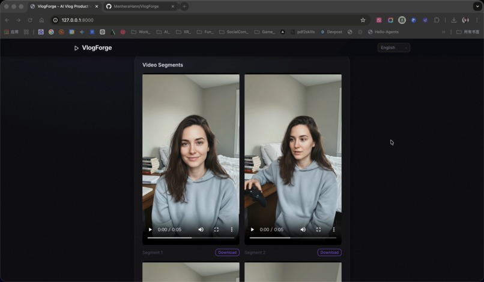The image size is (484, 282).
Task: Open the AI_ bookmarks folder
Action: [x=163, y=32]
